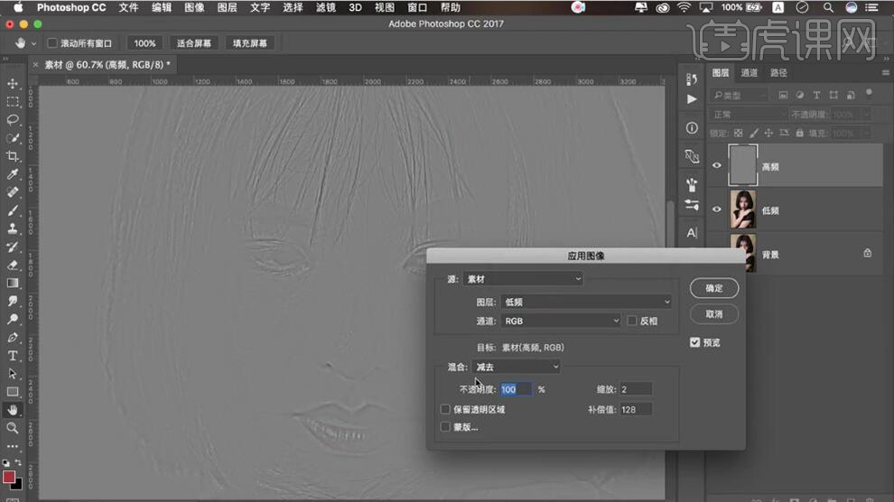Select the Move tool
894x502 pixels.
tap(13, 83)
